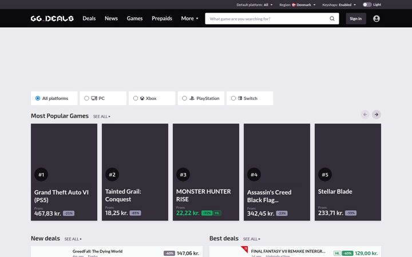Open the Grand Theft Auto VI (PS5) card
412x257 pixels.
64,172
